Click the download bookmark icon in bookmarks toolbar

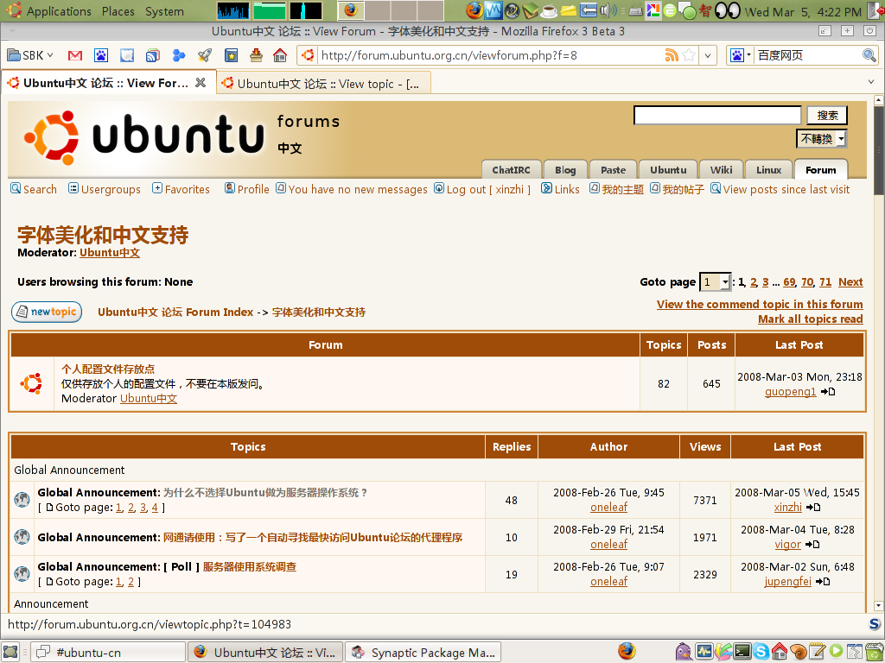click(x=256, y=55)
